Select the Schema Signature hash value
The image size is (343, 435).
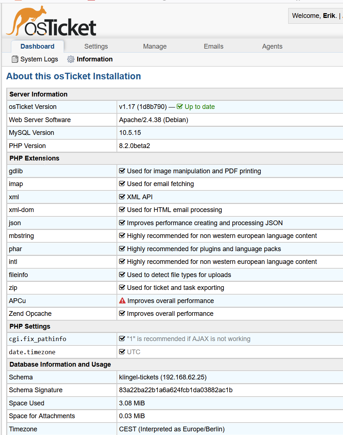point(176,390)
